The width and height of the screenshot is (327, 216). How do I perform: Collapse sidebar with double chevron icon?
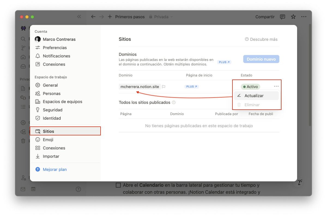79,17
